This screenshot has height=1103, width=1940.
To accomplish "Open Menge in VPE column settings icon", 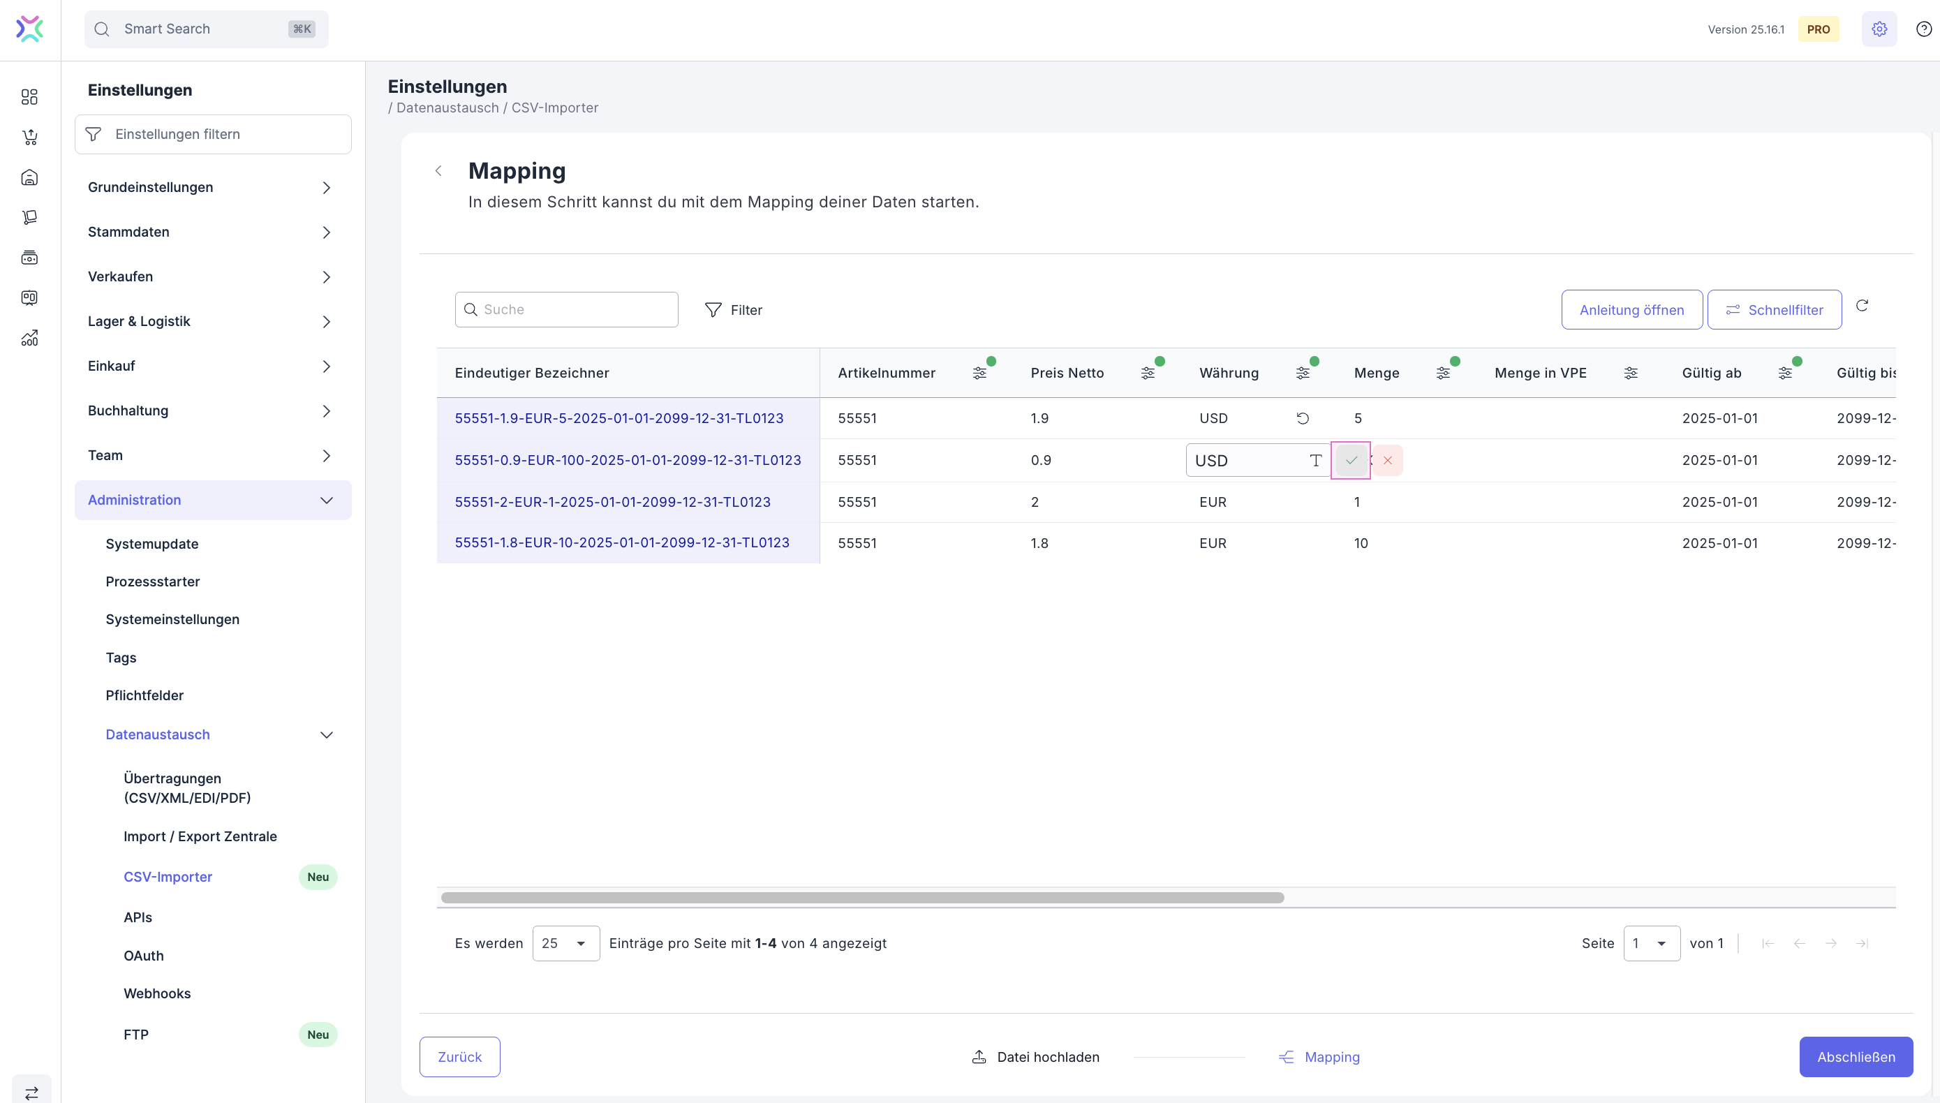I will [1631, 373].
